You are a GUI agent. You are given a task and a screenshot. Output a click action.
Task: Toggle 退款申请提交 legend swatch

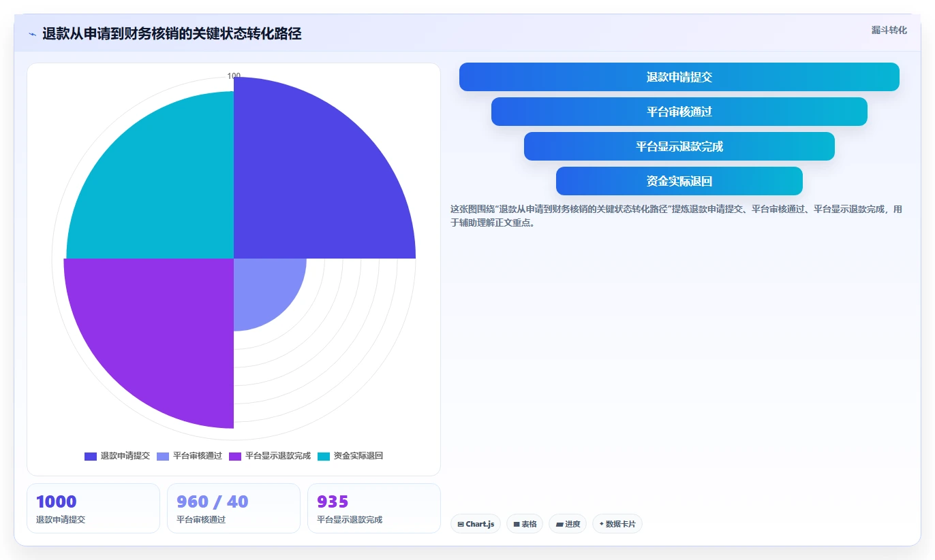tap(91, 456)
